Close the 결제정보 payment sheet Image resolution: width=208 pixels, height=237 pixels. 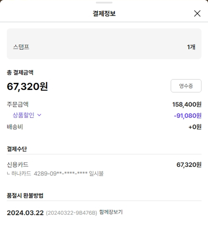click(197, 13)
